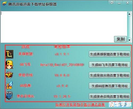Viewport: 133px width, 109px height.
Task: Click the scrollbar up arrow of the text box
Action: tap(129, 14)
